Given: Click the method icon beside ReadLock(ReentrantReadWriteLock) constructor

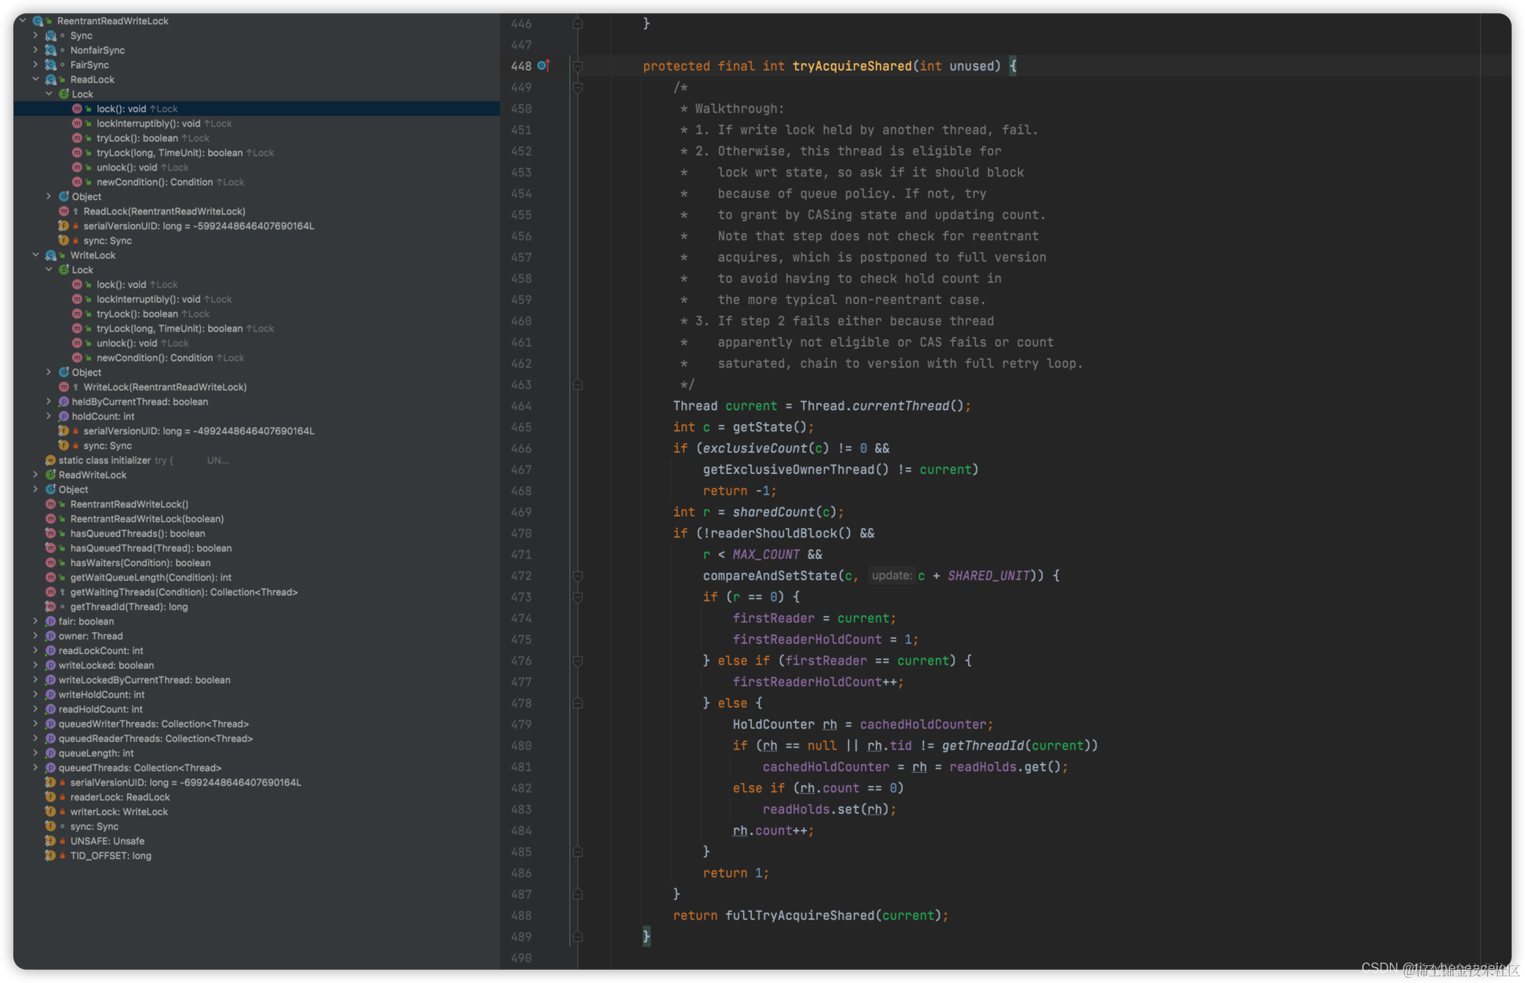Looking at the screenshot, I should click(x=64, y=212).
